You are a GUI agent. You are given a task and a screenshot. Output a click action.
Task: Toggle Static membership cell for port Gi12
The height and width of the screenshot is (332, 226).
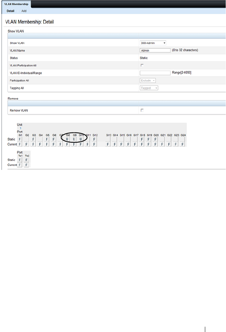click(x=94, y=139)
